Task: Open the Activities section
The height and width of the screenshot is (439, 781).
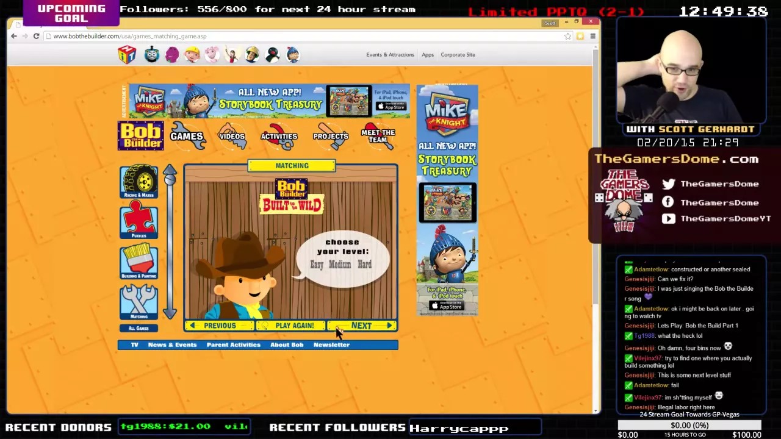Action: 279,136
